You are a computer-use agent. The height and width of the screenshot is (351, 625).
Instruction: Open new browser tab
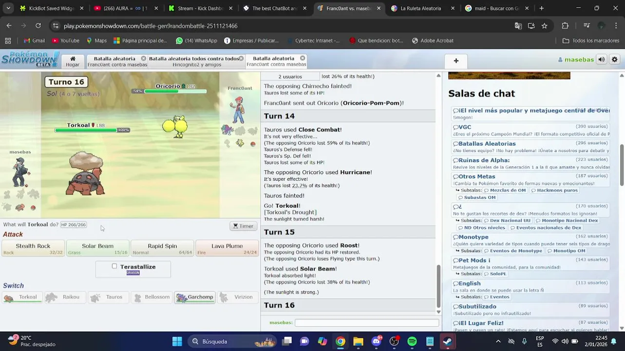(541, 8)
